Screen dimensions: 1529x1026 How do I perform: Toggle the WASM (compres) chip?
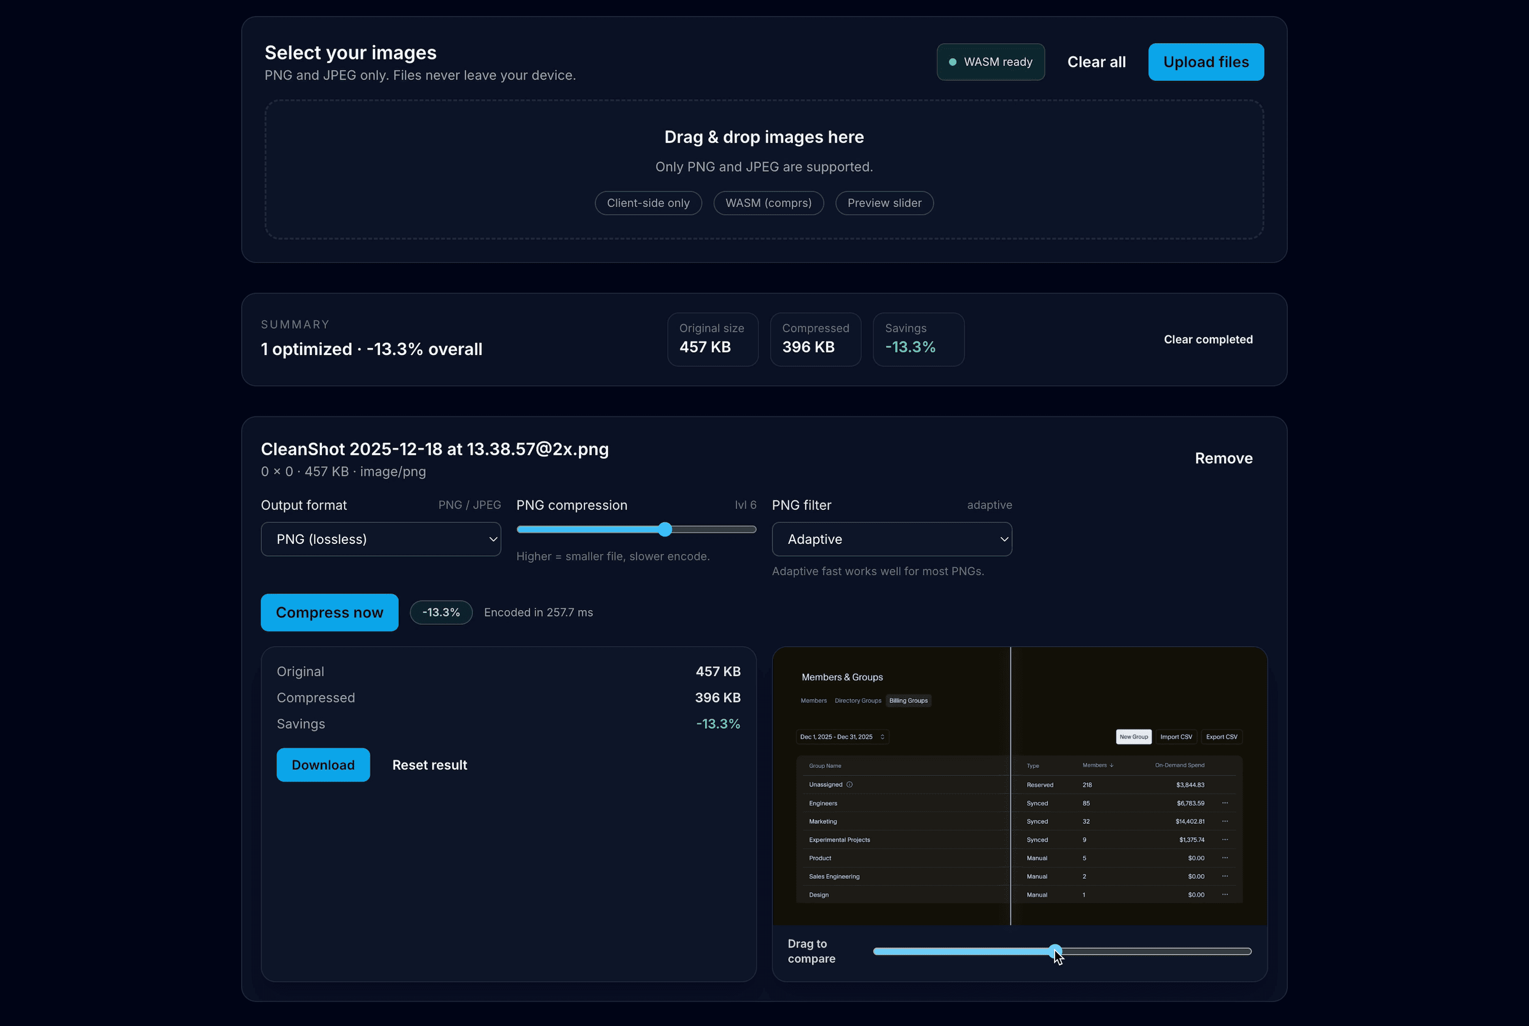click(x=768, y=203)
